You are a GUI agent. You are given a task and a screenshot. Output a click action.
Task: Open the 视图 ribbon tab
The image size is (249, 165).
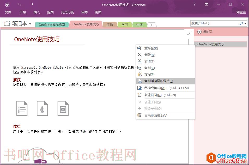pos(98,12)
